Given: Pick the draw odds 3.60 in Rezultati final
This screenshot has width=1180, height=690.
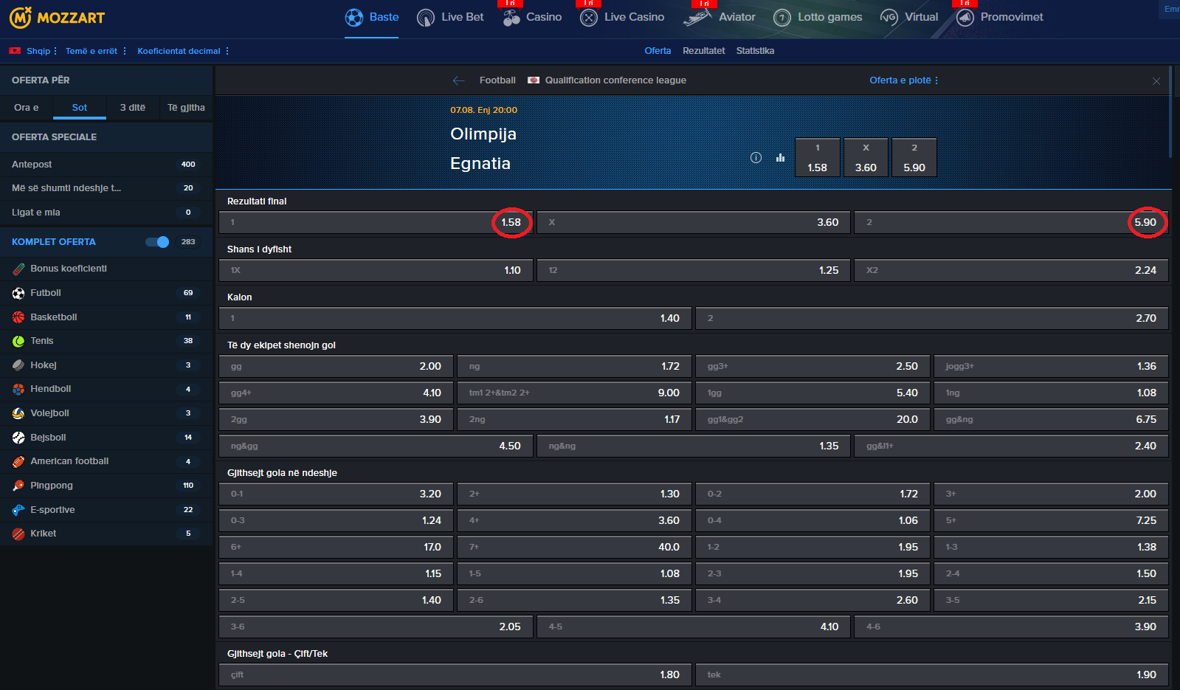Looking at the screenshot, I should click(694, 222).
